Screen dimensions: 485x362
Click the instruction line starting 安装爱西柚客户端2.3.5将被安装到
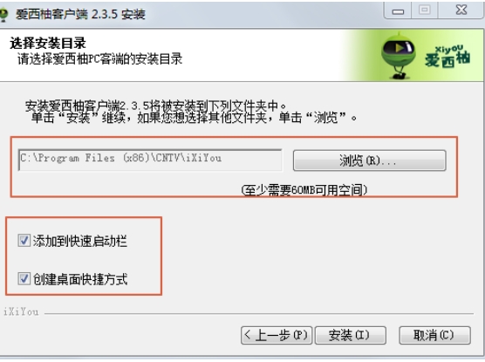click(156, 106)
